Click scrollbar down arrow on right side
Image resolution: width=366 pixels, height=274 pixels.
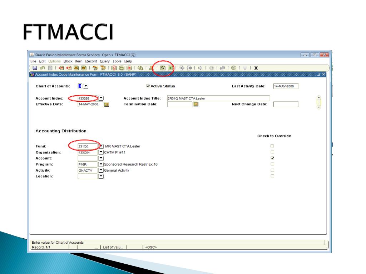click(319, 107)
